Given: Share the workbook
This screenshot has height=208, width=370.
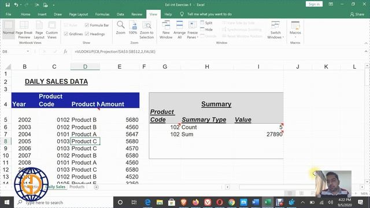Looking at the screenshot, I should pyautogui.click(x=357, y=14).
